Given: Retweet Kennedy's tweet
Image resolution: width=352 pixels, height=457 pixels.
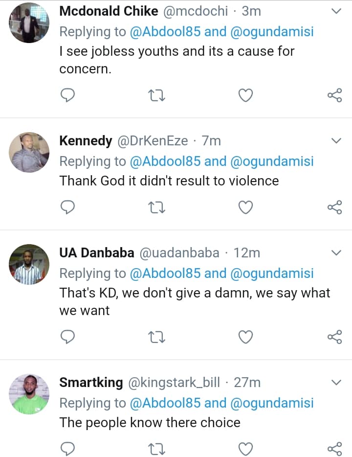Looking at the screenshot, I should 156,207.
